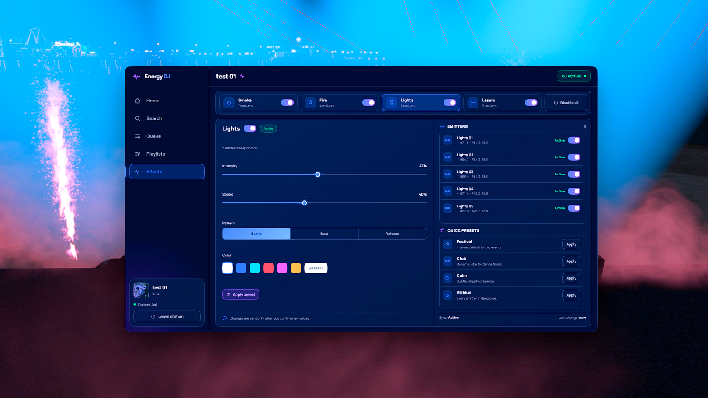Viewport: 708px width, 398px height.
Task: Click the pulse icon beside test 01 title
Action: tap(243, 76)
